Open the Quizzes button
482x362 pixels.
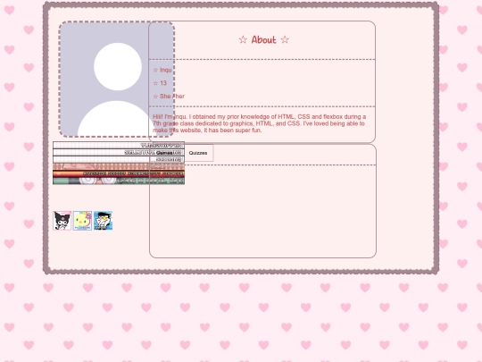coord(198,153)
